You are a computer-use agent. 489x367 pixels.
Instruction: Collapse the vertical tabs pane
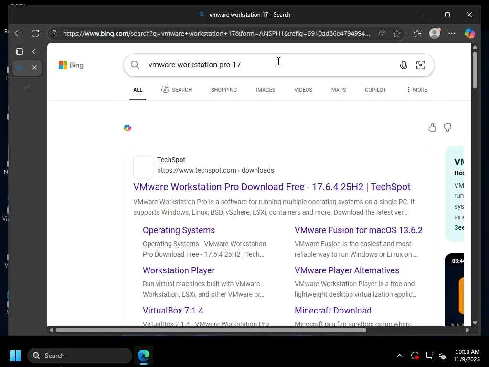tap(34, 52)
